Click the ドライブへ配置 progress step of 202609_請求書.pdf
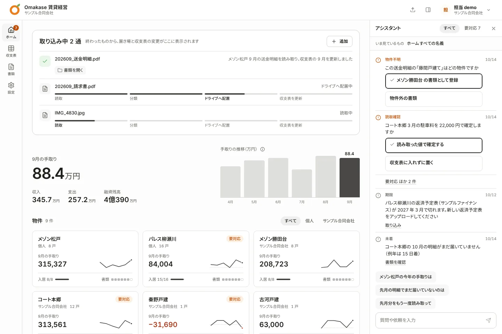The image size is (502, 334). pyautogui.click(x=241, y=96)
